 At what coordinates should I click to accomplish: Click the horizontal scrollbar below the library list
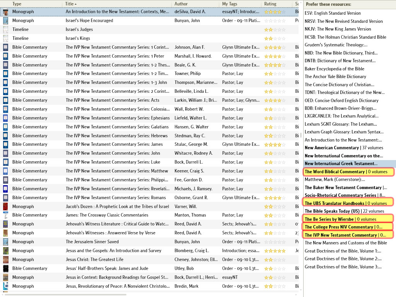[66, 295]
